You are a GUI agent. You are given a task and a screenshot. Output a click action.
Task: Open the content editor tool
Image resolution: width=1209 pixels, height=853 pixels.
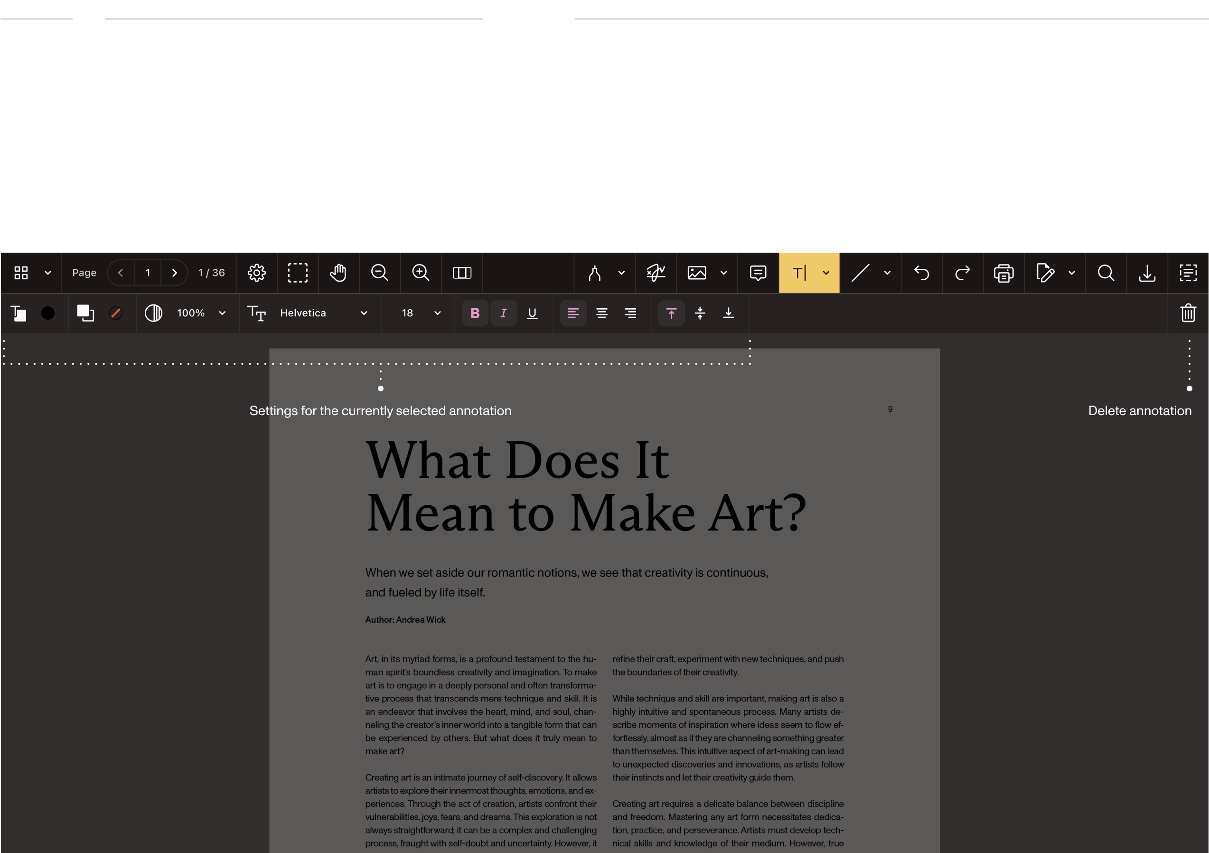1188,273
